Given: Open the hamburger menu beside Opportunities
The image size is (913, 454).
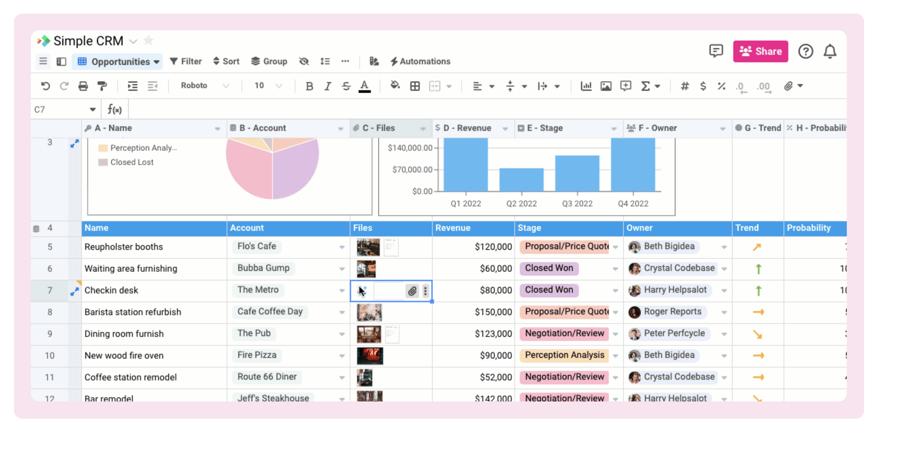Looking at the screenshot, I should click(43, 61).
